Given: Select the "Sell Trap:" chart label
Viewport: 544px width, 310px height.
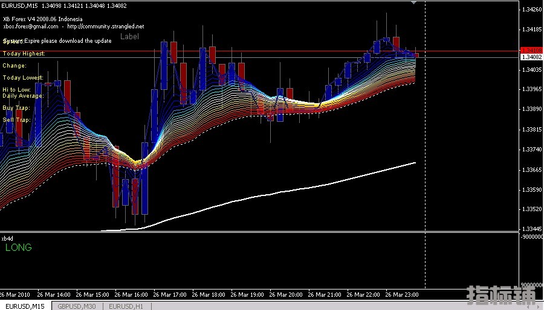Looking at the screenshot, I should (x=16, y=119).
